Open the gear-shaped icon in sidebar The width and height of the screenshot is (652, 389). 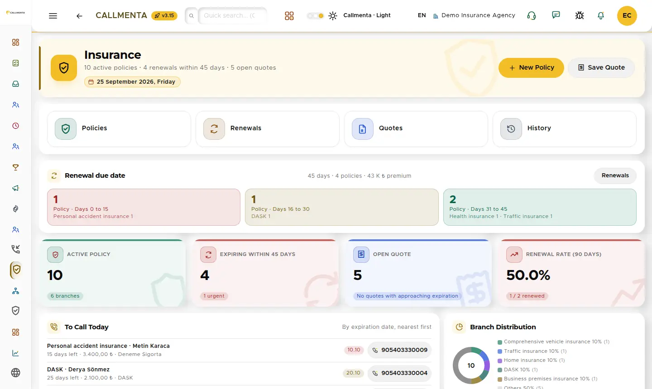coord(16,209)
